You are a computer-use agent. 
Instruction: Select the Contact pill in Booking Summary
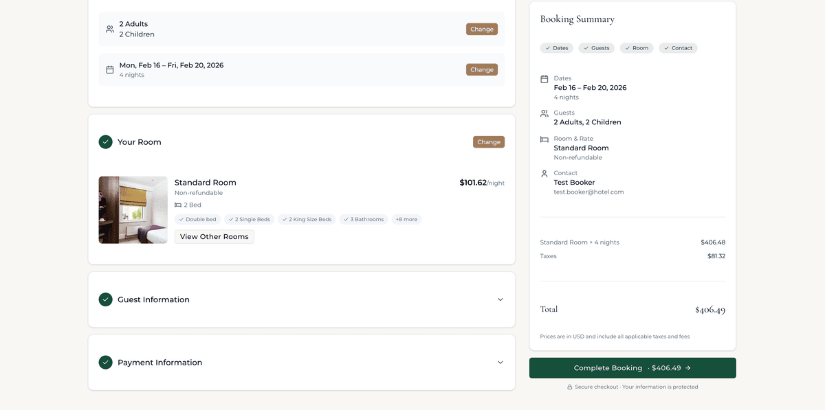click(x=678, y=47)
